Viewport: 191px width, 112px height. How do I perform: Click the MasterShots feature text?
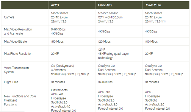pos(59,90)
